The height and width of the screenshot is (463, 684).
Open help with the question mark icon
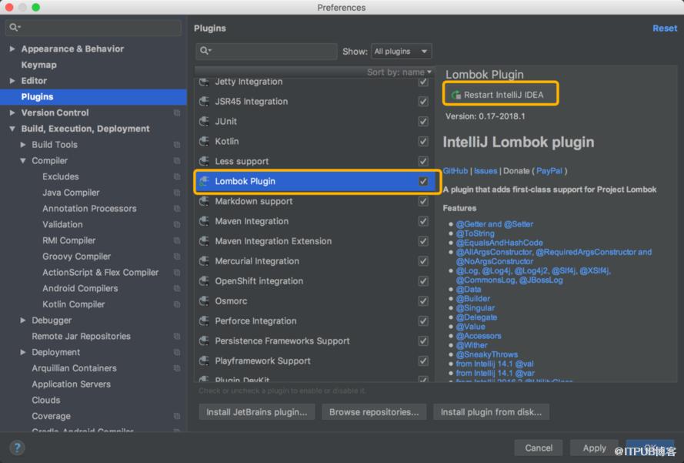coord(17,448)
